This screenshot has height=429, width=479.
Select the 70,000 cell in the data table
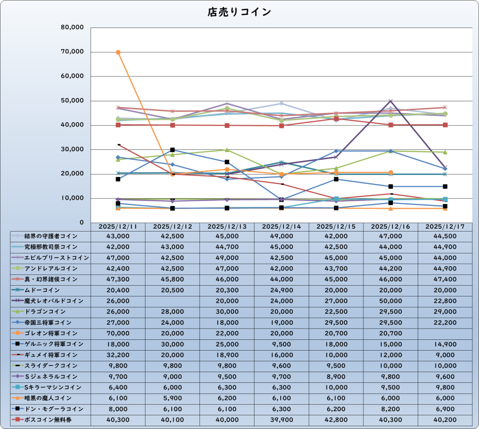(118, 333)
